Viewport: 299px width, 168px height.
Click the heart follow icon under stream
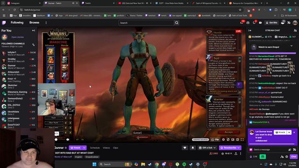pos(185,147)
